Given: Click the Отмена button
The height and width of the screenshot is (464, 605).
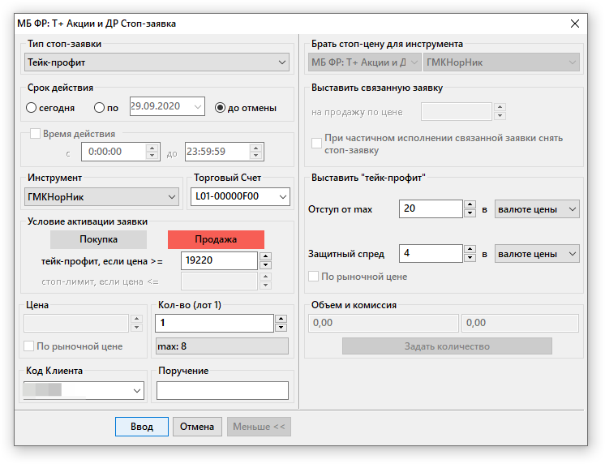Looking at the screenshot, I should point(197,427).
